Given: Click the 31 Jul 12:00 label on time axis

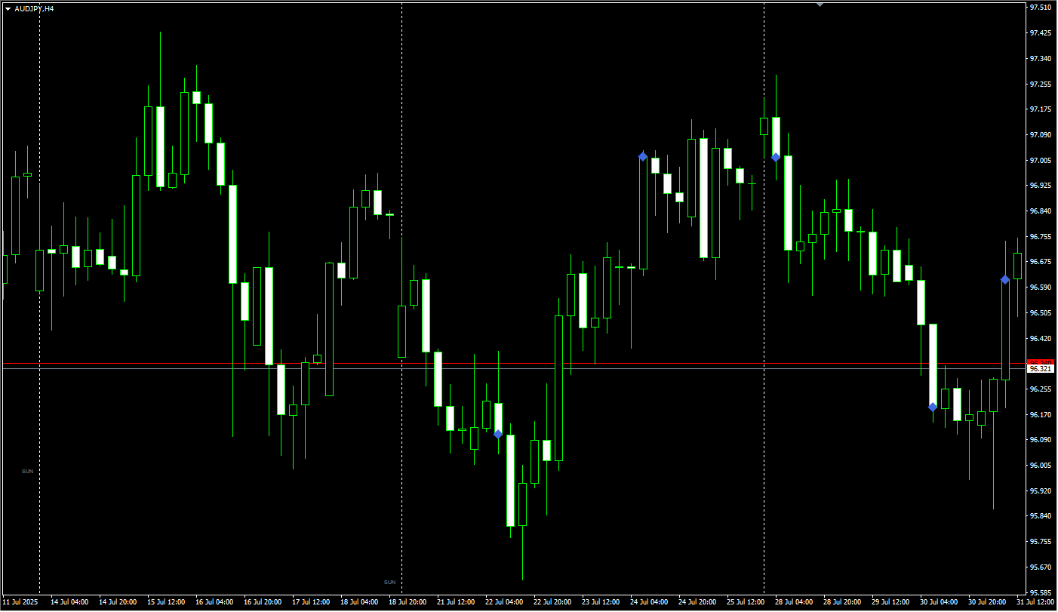Looking at the screenshot, I should click(1035, 602).
